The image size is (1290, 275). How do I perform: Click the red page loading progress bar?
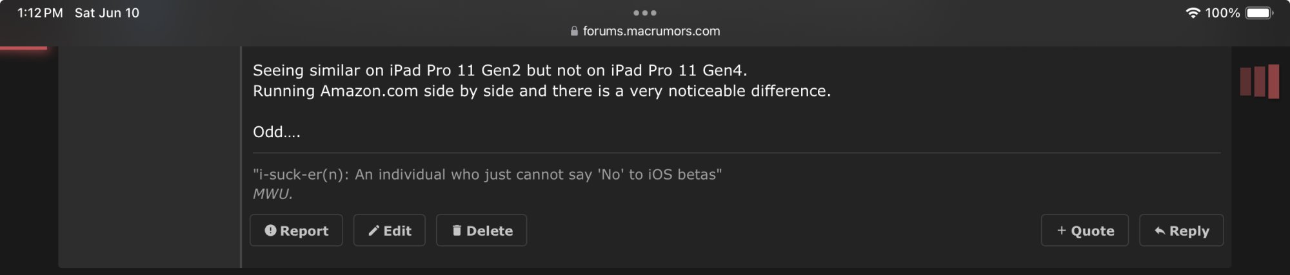(23, 48)
